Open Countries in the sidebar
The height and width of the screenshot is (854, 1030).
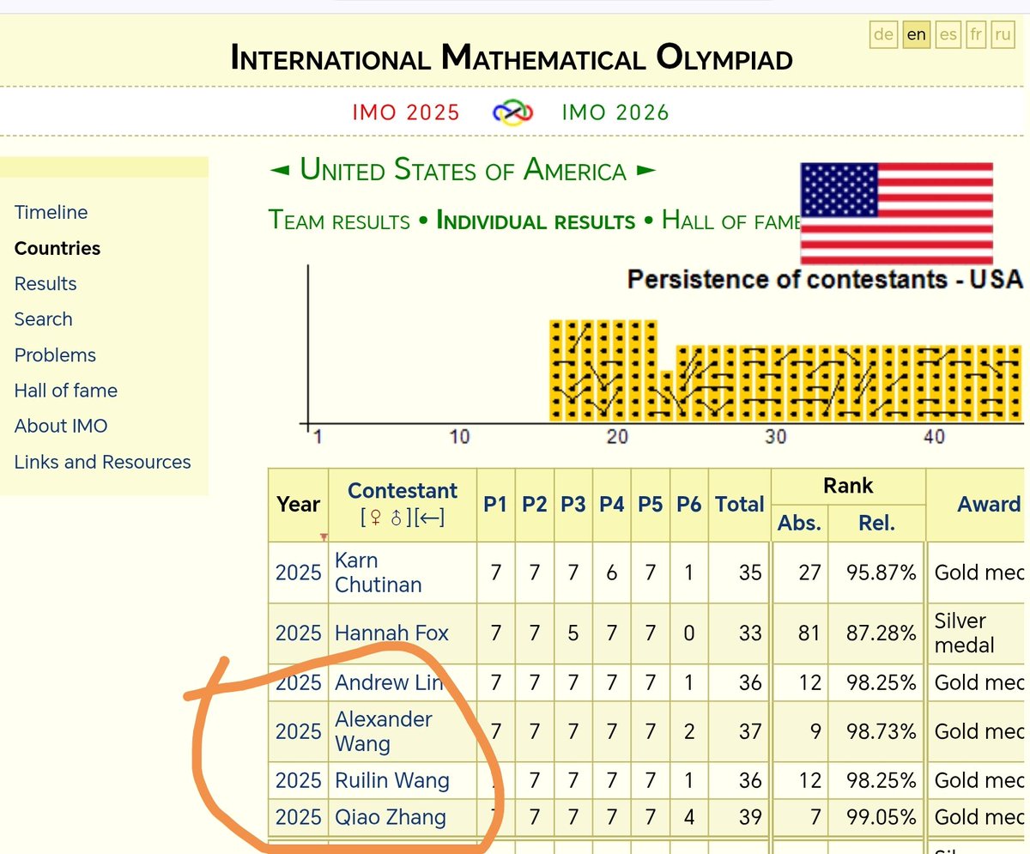tap(58, 248)
